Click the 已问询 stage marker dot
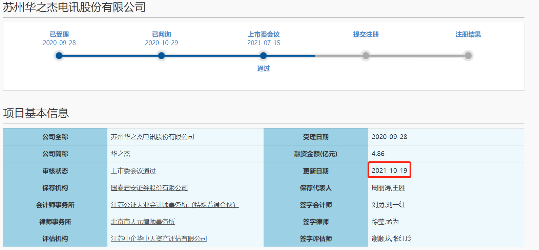The width and height of the screenshot is (539, 250). (x=162, y=55)
